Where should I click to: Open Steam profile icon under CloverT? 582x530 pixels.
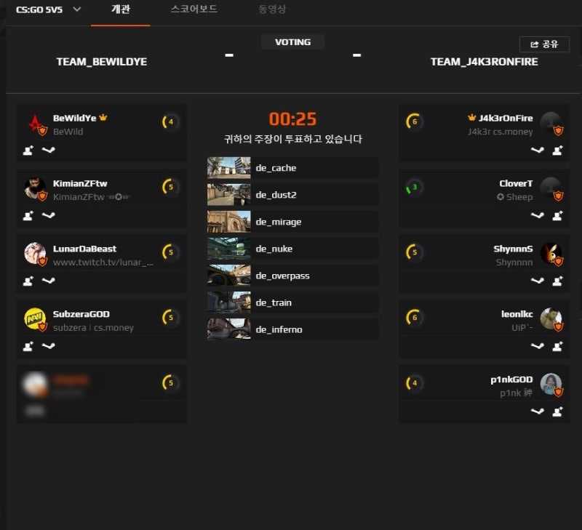[x=537, y=215]
